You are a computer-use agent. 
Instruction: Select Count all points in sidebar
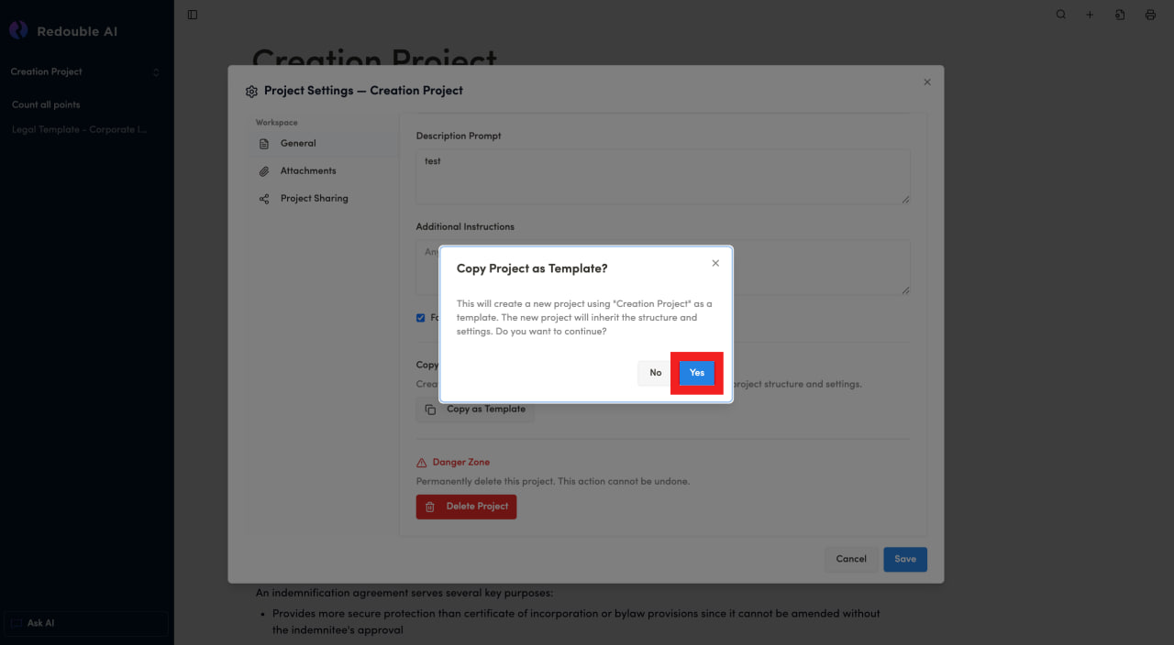point(46,104)
